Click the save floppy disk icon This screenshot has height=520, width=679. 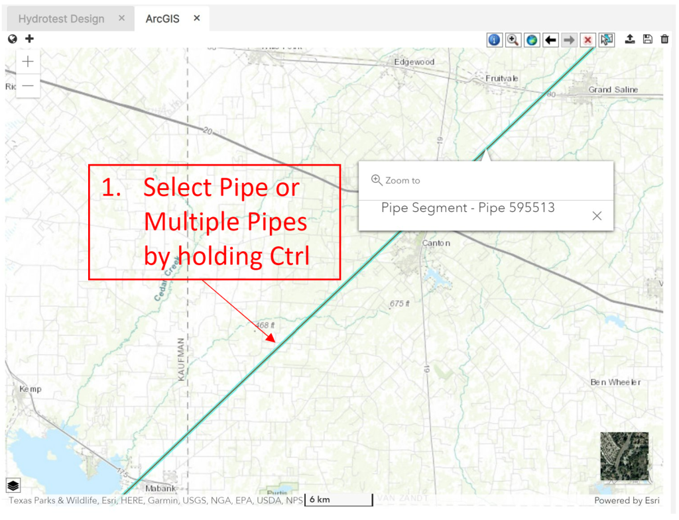pos(647,39)
